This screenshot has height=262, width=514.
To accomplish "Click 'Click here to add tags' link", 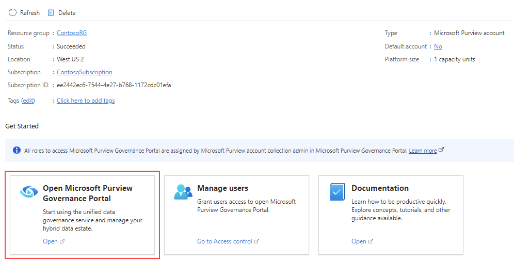I will coord(86,101).
